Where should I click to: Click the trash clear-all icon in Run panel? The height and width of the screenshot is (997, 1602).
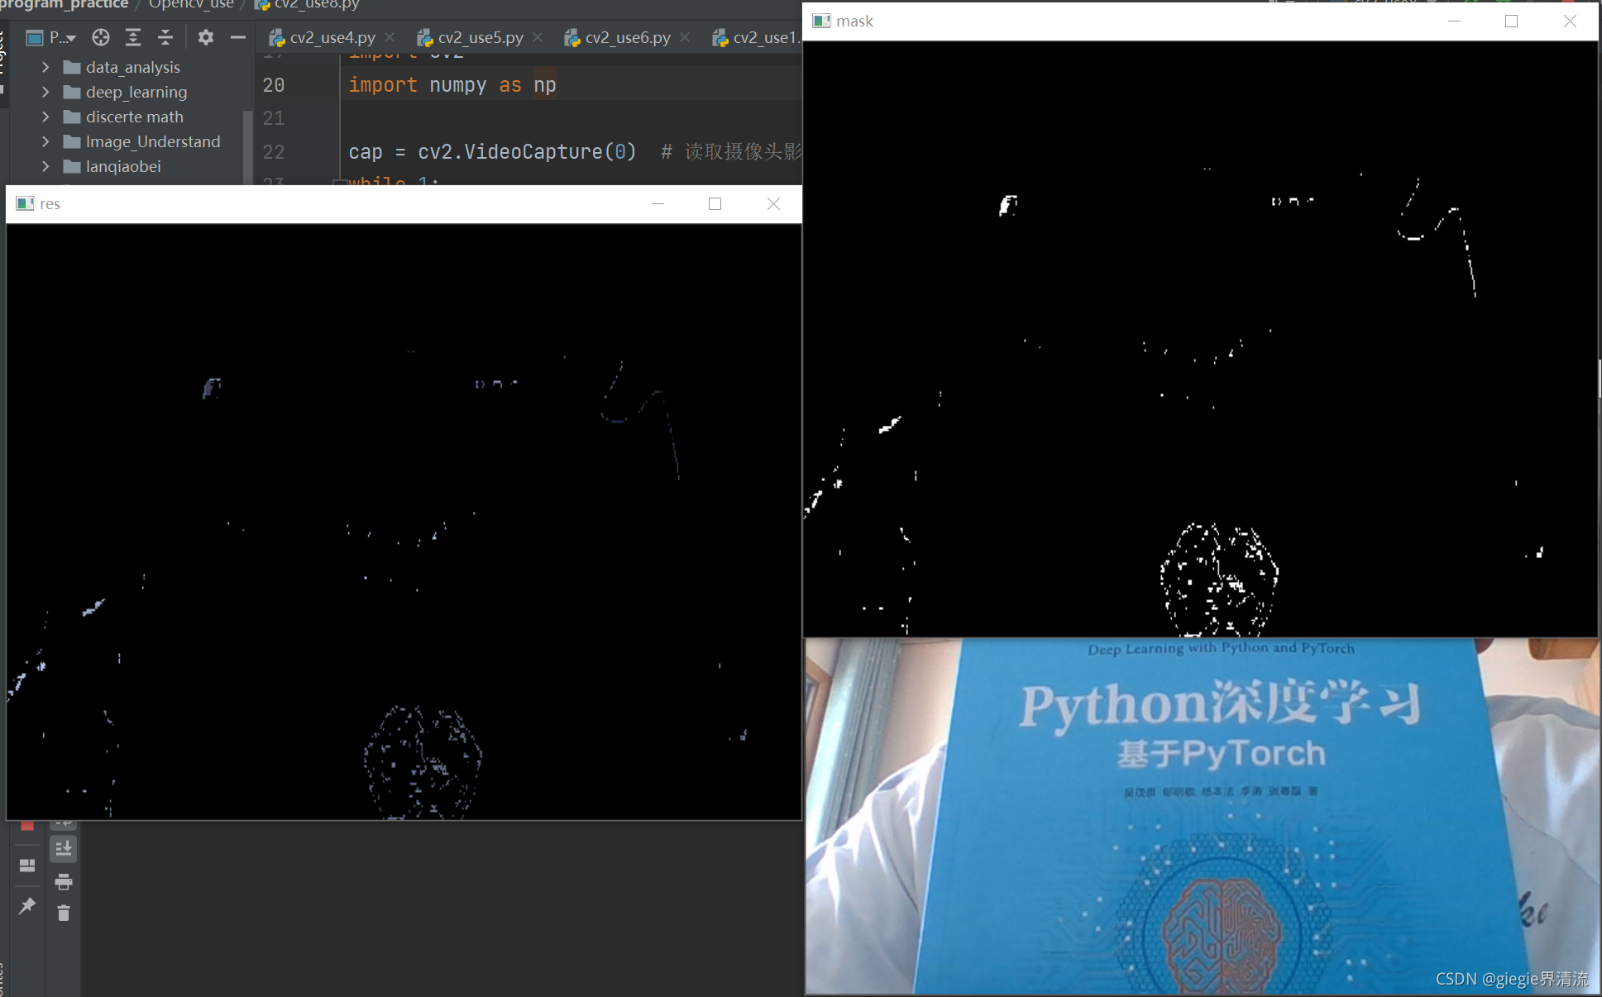(x=64, y=914)
